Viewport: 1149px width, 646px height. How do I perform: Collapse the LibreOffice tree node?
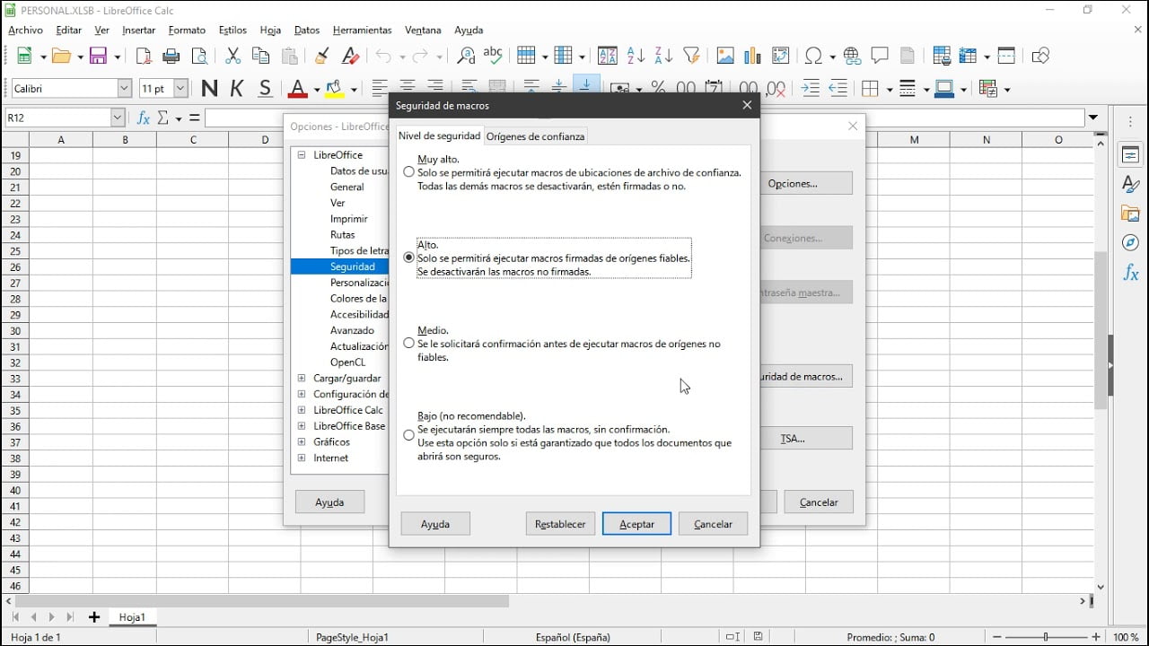pos(302,154)
